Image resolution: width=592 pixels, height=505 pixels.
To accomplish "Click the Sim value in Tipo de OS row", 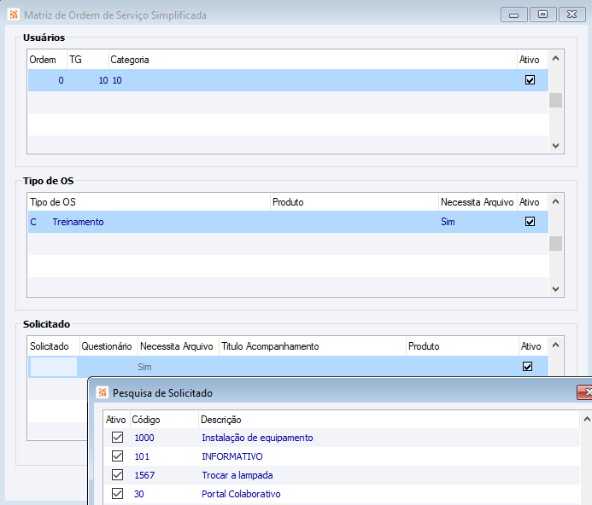I will [448, 222].
